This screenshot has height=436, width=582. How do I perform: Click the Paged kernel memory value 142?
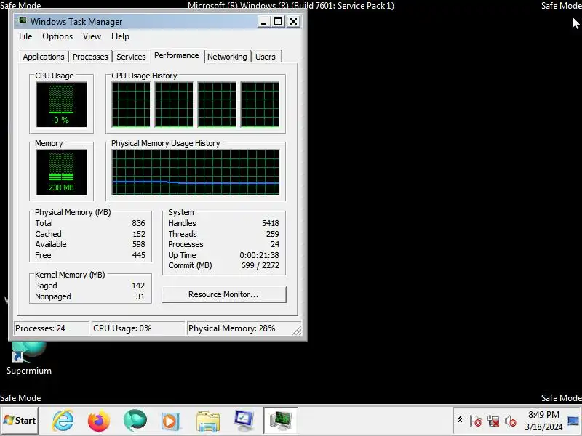[138, 286]
